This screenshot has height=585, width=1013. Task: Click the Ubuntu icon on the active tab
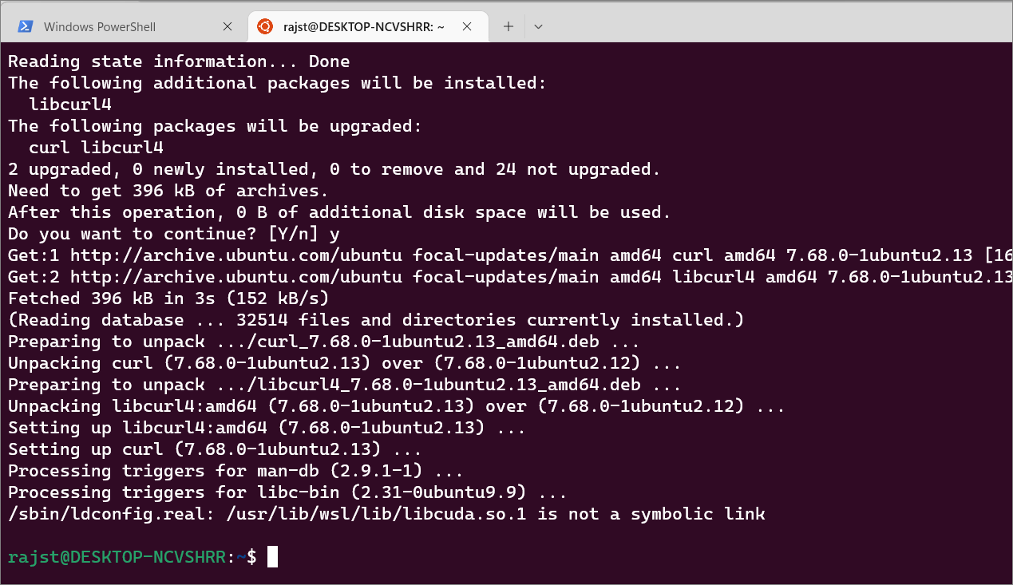(264, 26)
